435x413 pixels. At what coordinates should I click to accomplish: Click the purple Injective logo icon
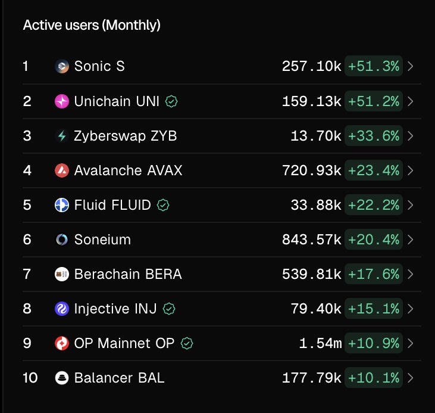pyautogui.click(x=62, y=309)
